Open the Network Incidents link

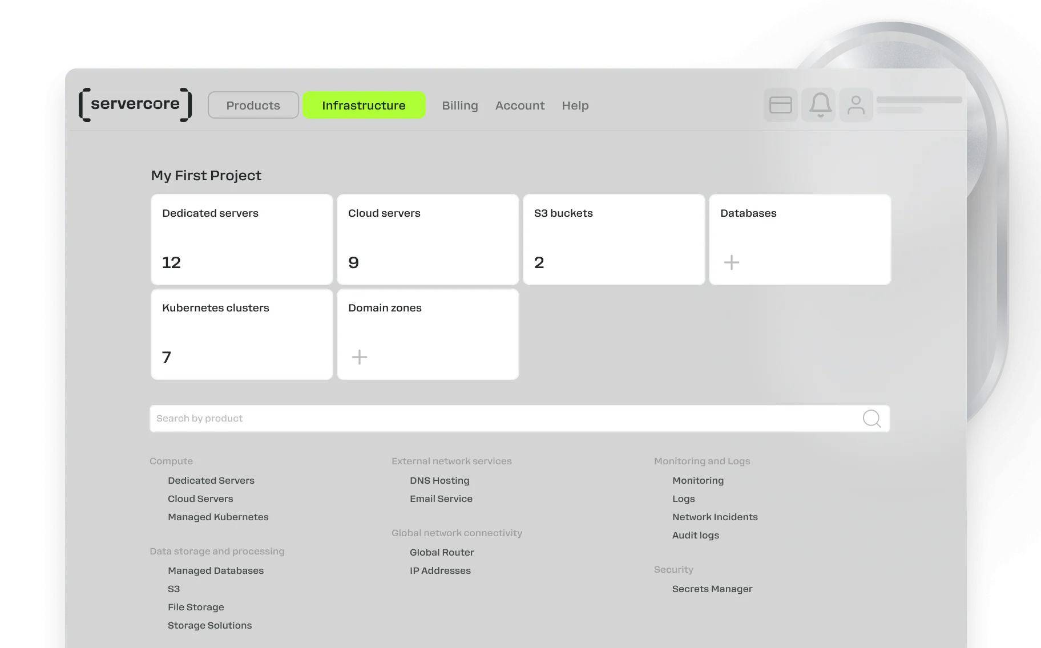[x=715, y=517]
